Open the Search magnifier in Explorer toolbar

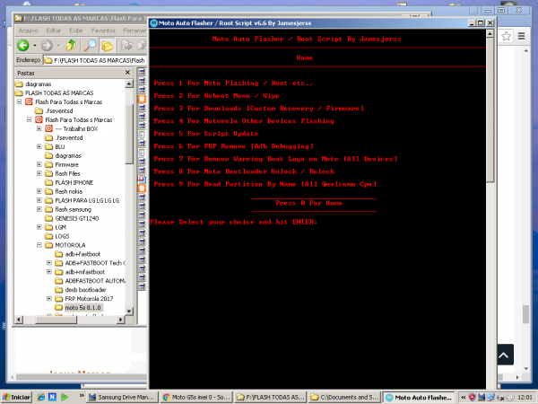[91, 45]
